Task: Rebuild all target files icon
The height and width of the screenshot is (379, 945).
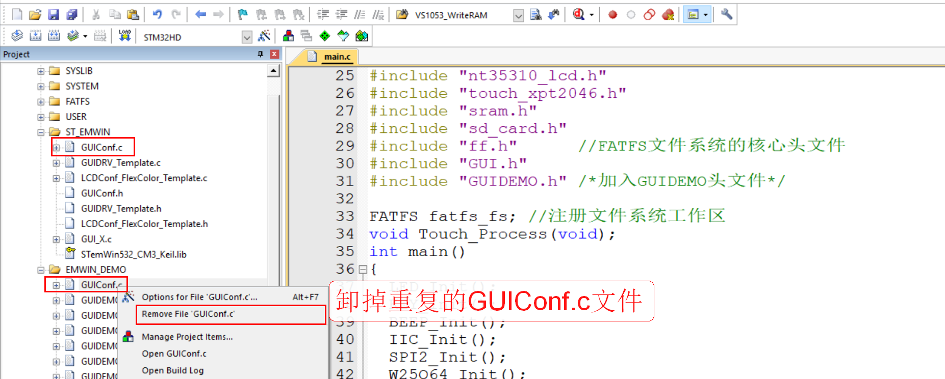Action: point(54,36)
